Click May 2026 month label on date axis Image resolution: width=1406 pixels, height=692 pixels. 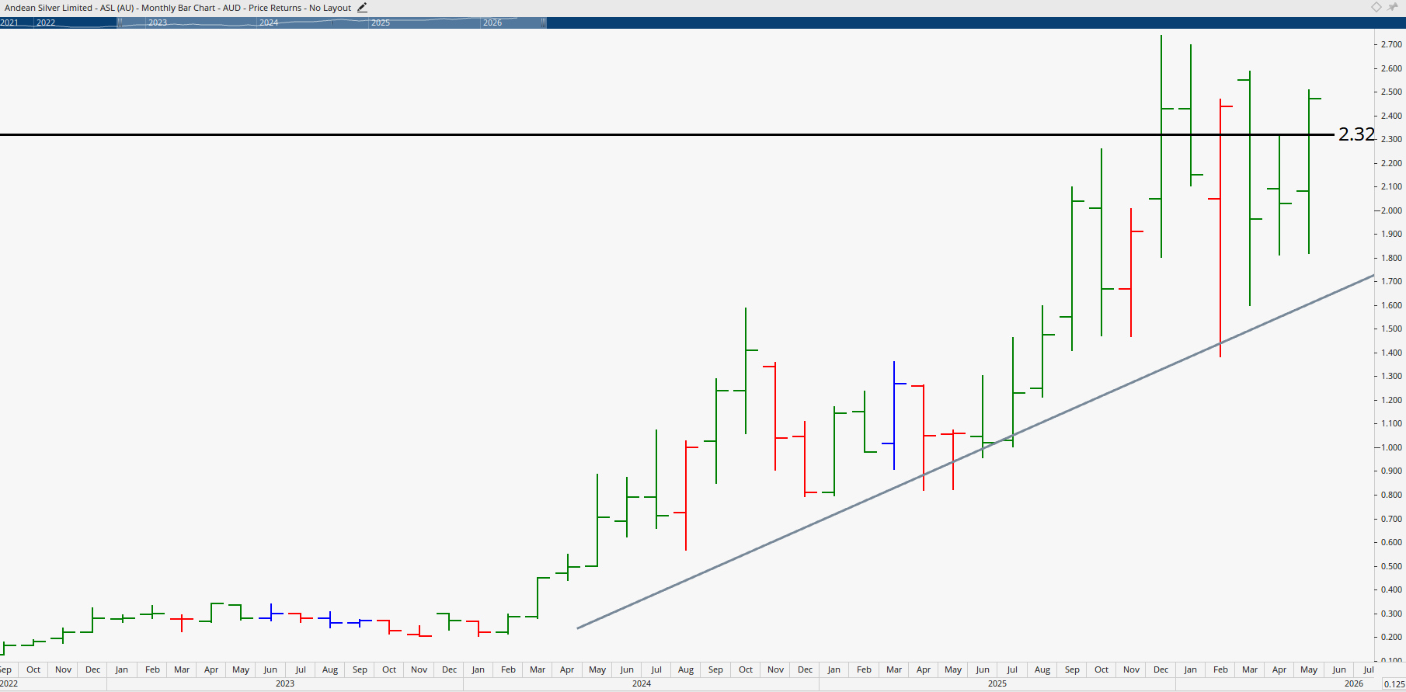[x=1309, y=669]
